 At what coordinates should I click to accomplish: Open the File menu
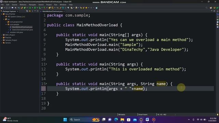(2, 4)
